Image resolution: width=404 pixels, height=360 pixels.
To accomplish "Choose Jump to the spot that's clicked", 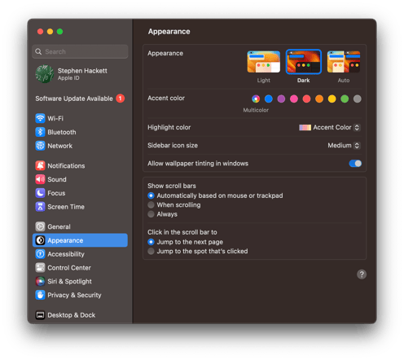I will [151, 251].
